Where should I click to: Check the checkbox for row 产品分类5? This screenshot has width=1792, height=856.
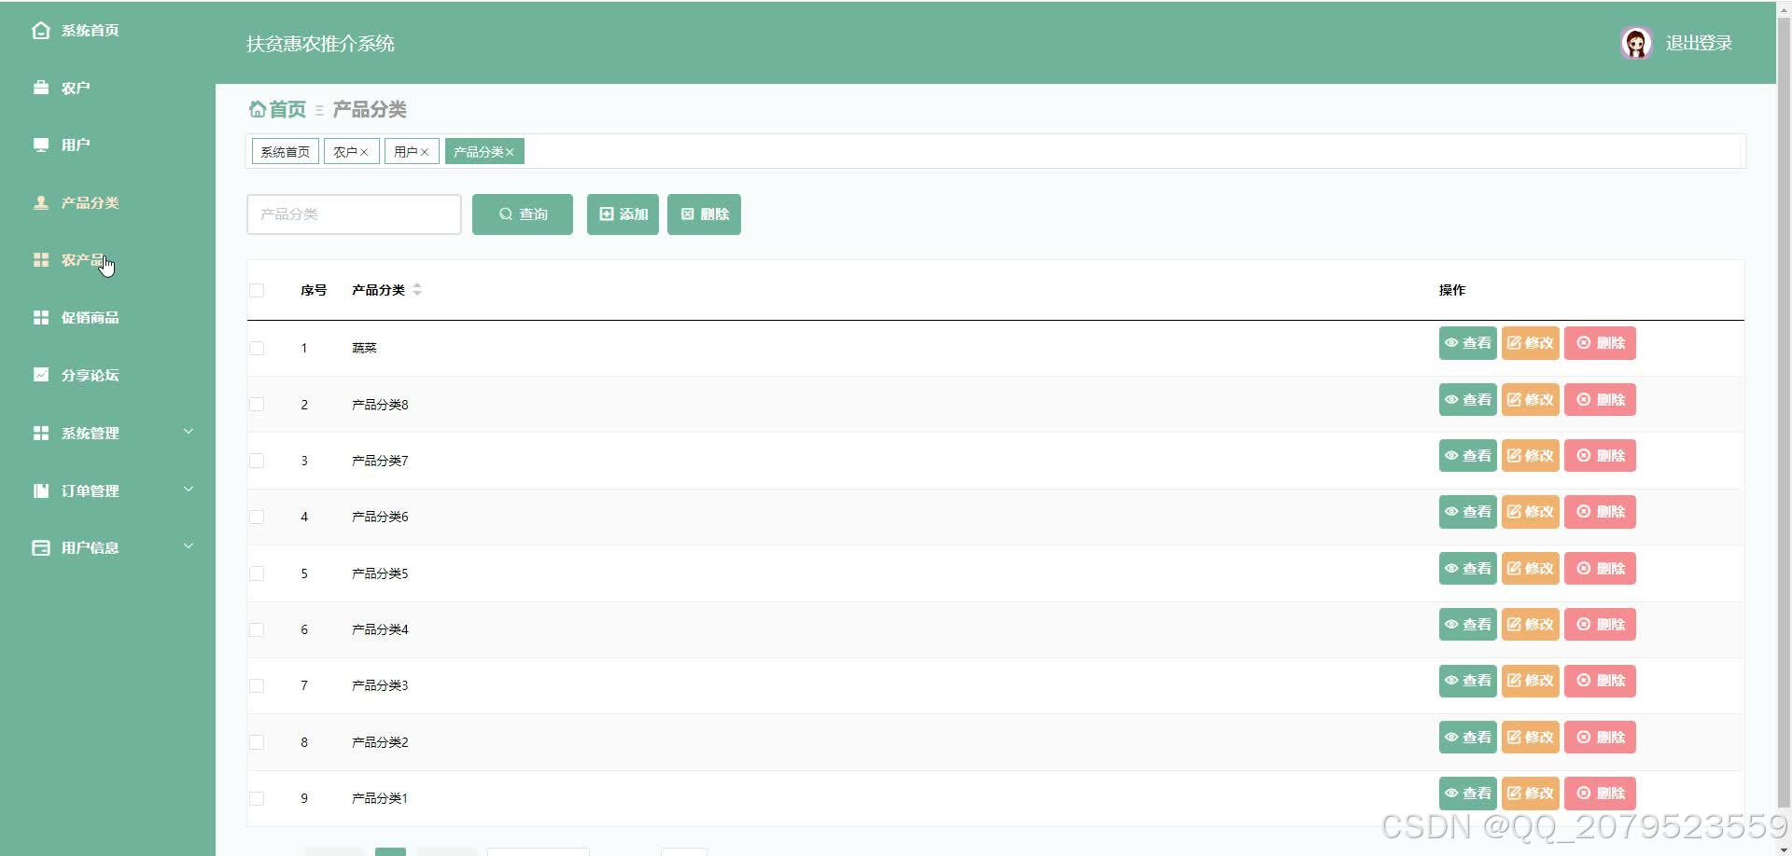tap(257, 573)
